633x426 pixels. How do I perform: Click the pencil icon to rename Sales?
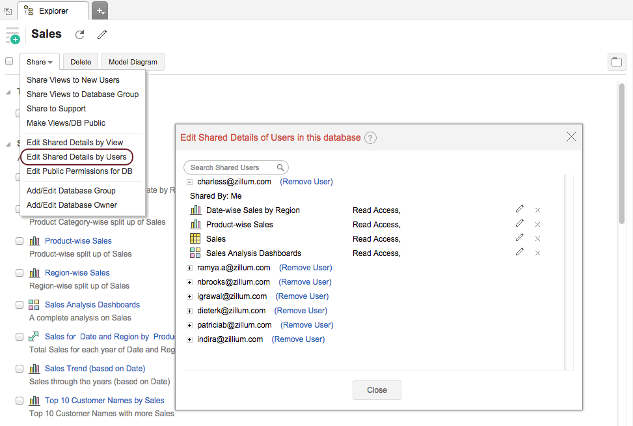(102, 35)
